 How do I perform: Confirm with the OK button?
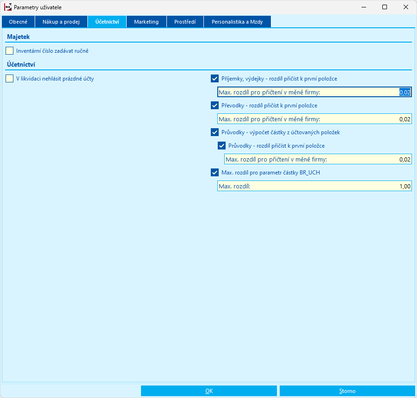pos(209,391)
